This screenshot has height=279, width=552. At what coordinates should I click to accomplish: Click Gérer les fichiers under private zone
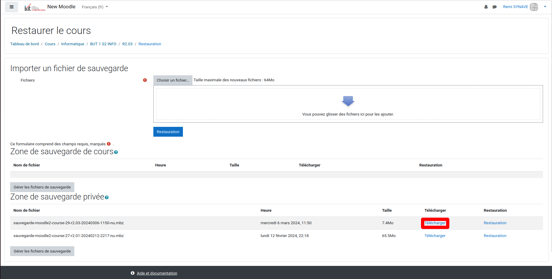click(x=42, y=251)
